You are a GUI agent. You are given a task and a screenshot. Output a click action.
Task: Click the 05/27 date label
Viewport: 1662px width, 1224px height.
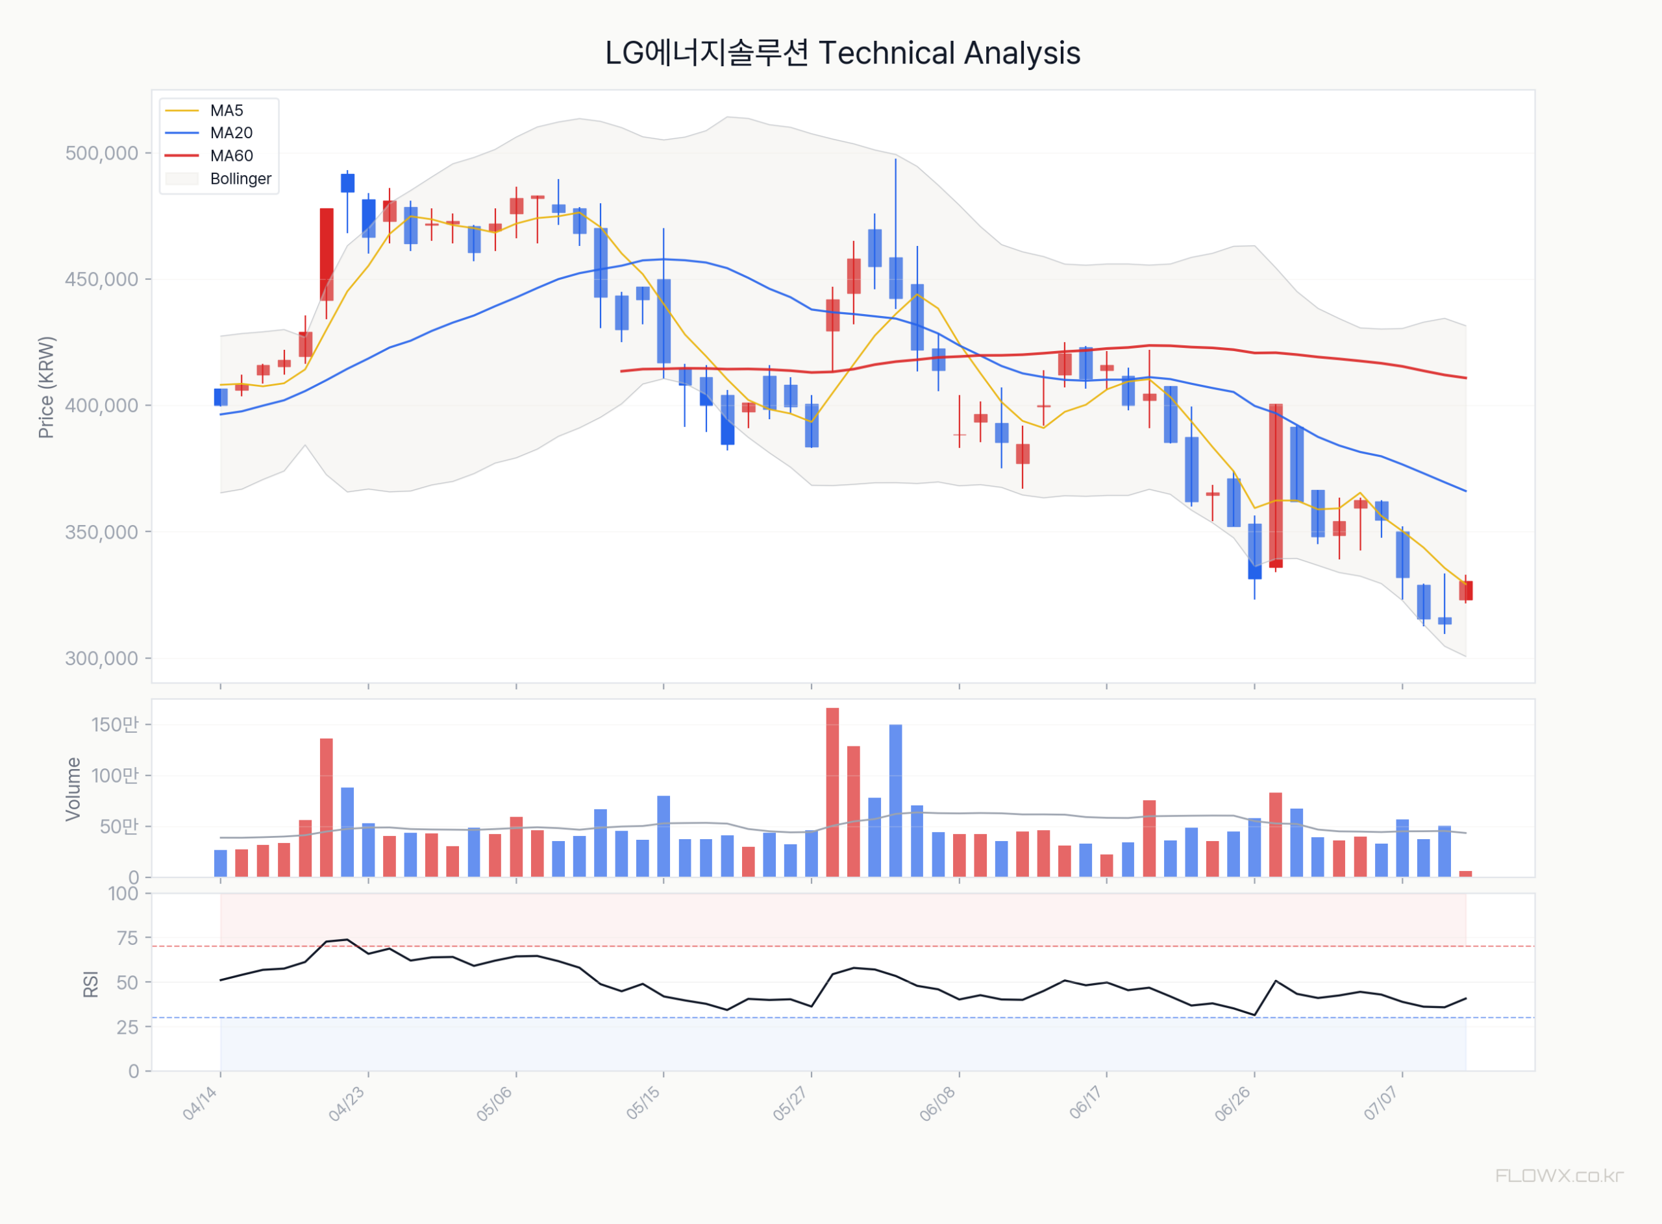click(791, 1103)
